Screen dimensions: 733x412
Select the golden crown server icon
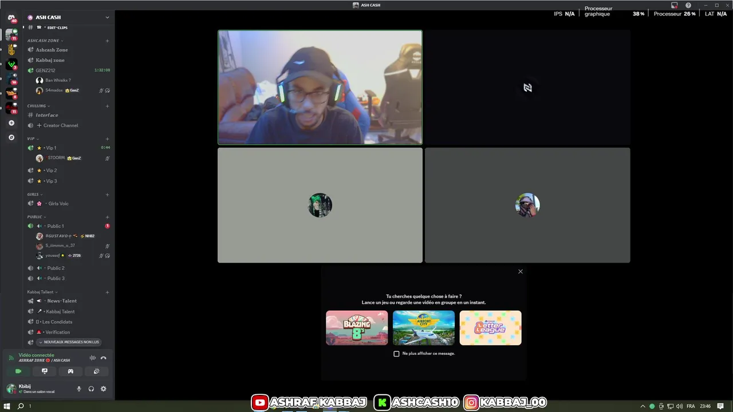(11, 50)
